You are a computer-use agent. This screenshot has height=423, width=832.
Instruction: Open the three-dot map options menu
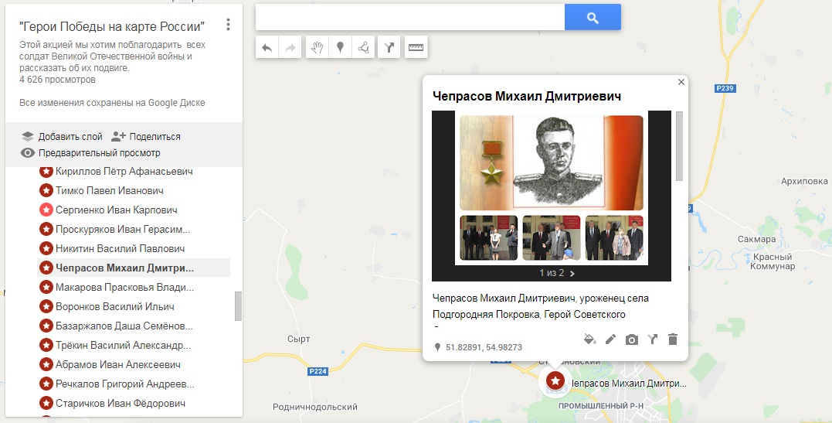pyautogui.click(x=228, y=25)
